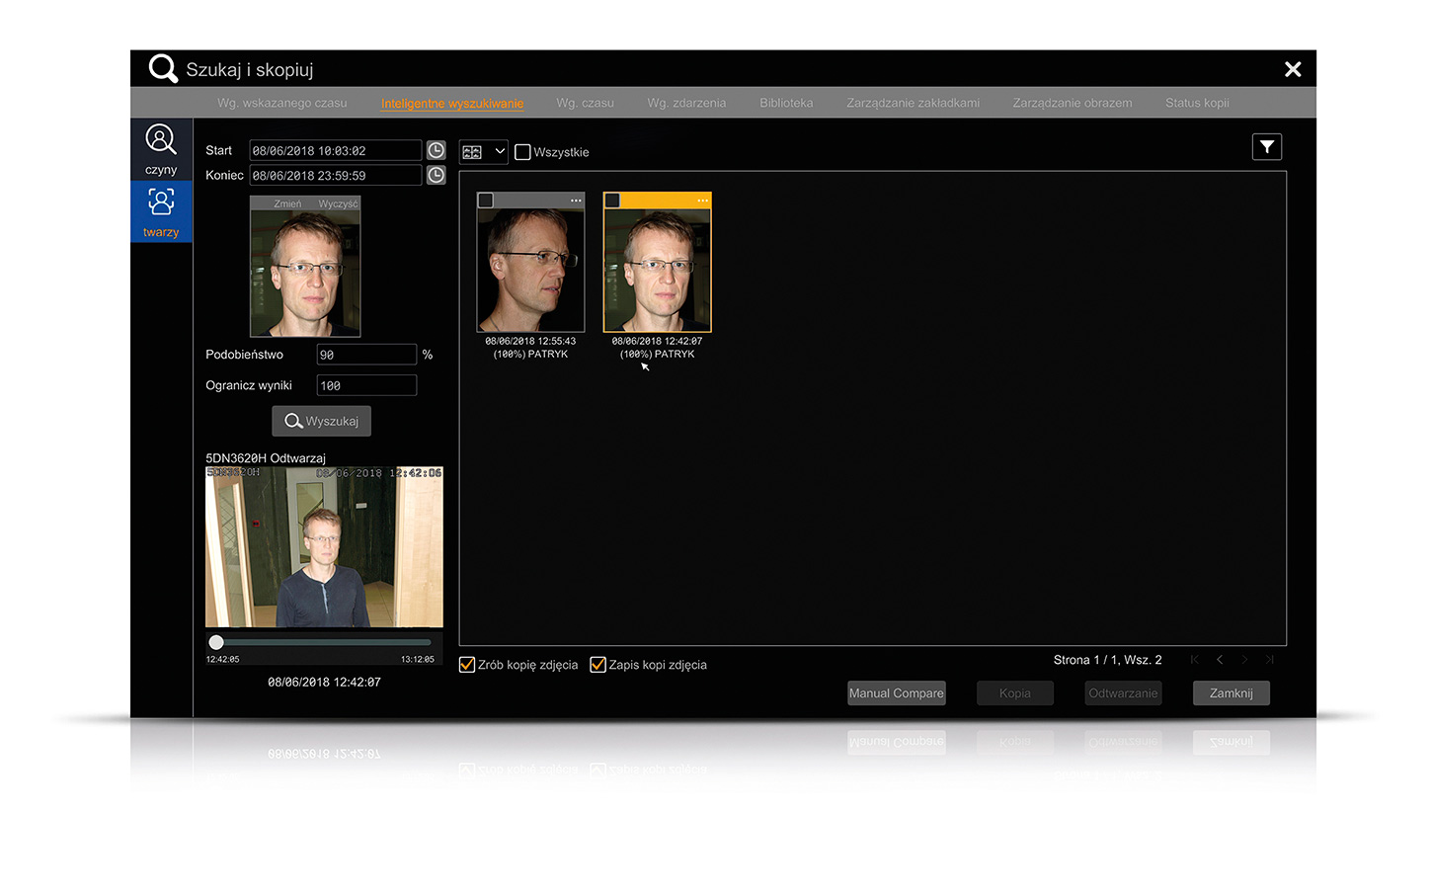Click the Podobieństwo value field
This screenshot has height=894, width=1432.
point(366,355)
